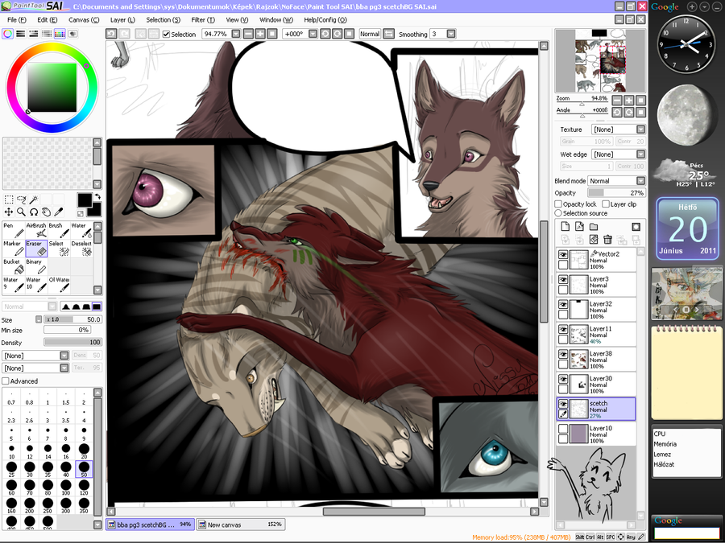This screenshot has width=725, height=543.
Task: Check the Advanced brush settings checkbox
Action: click(x=6, y=381)
